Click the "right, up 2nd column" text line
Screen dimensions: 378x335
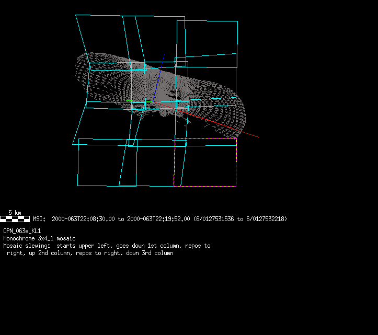coord(90,253)
